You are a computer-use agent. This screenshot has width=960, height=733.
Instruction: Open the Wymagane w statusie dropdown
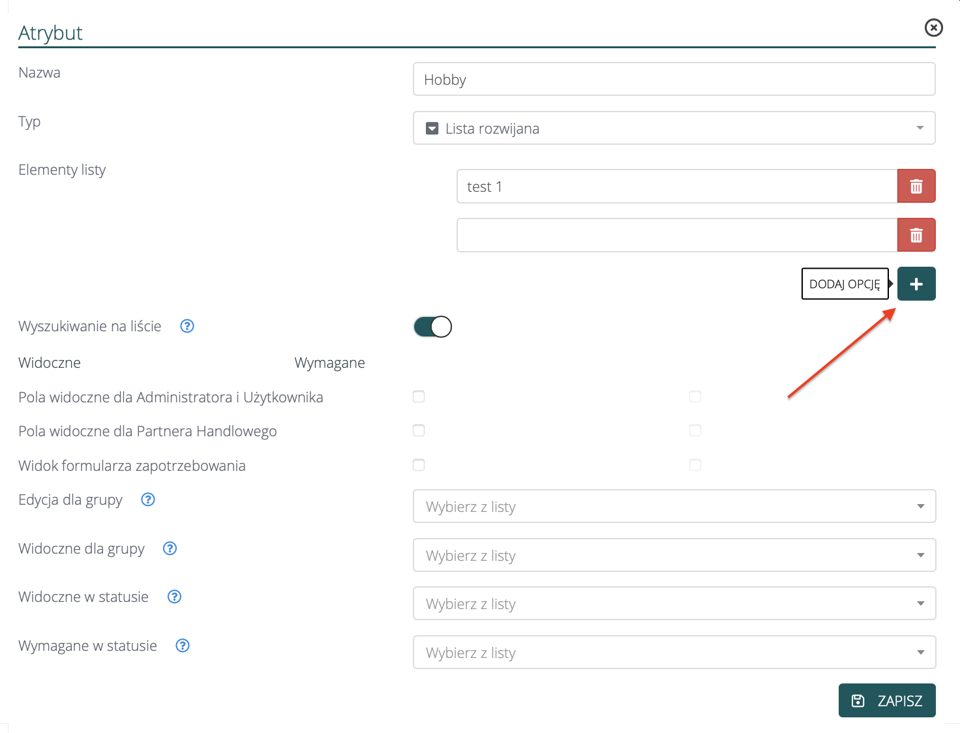[674, 653]
